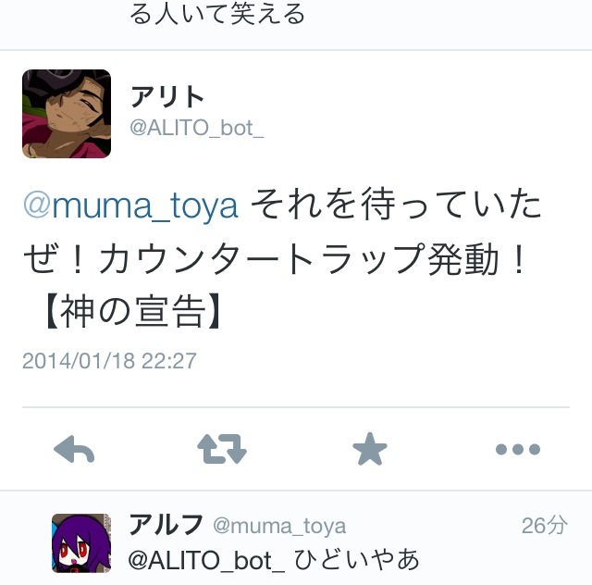Open アリト profile avatar
Viewport: 592px width, 585px height.
pyautogui.click(x=67, y=113)
